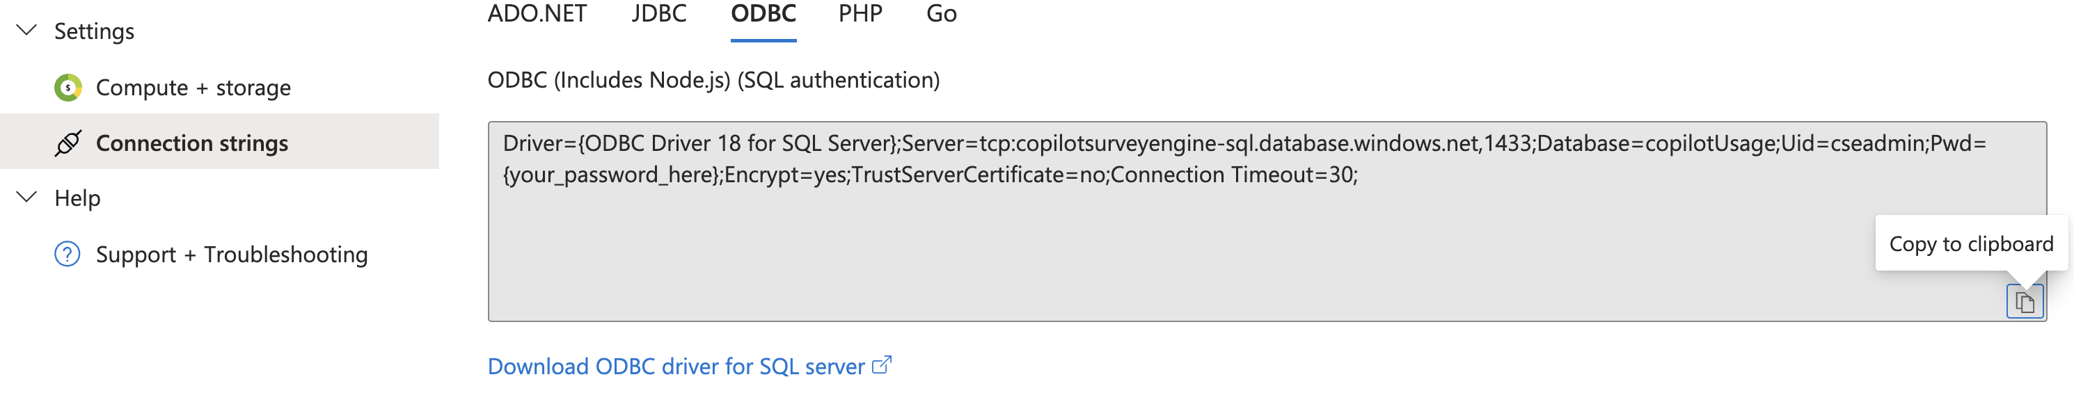Image resolution: width=2074 pixels, height=409 pixels.
Task: Expand the Settings chevron arrow
Action: pos(26,29)
